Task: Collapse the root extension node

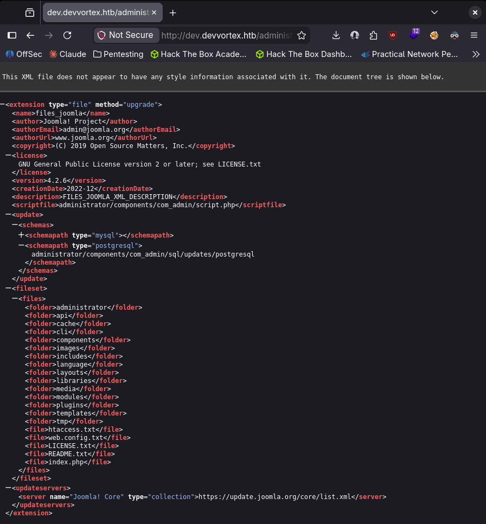Action: tap(3, 105)
